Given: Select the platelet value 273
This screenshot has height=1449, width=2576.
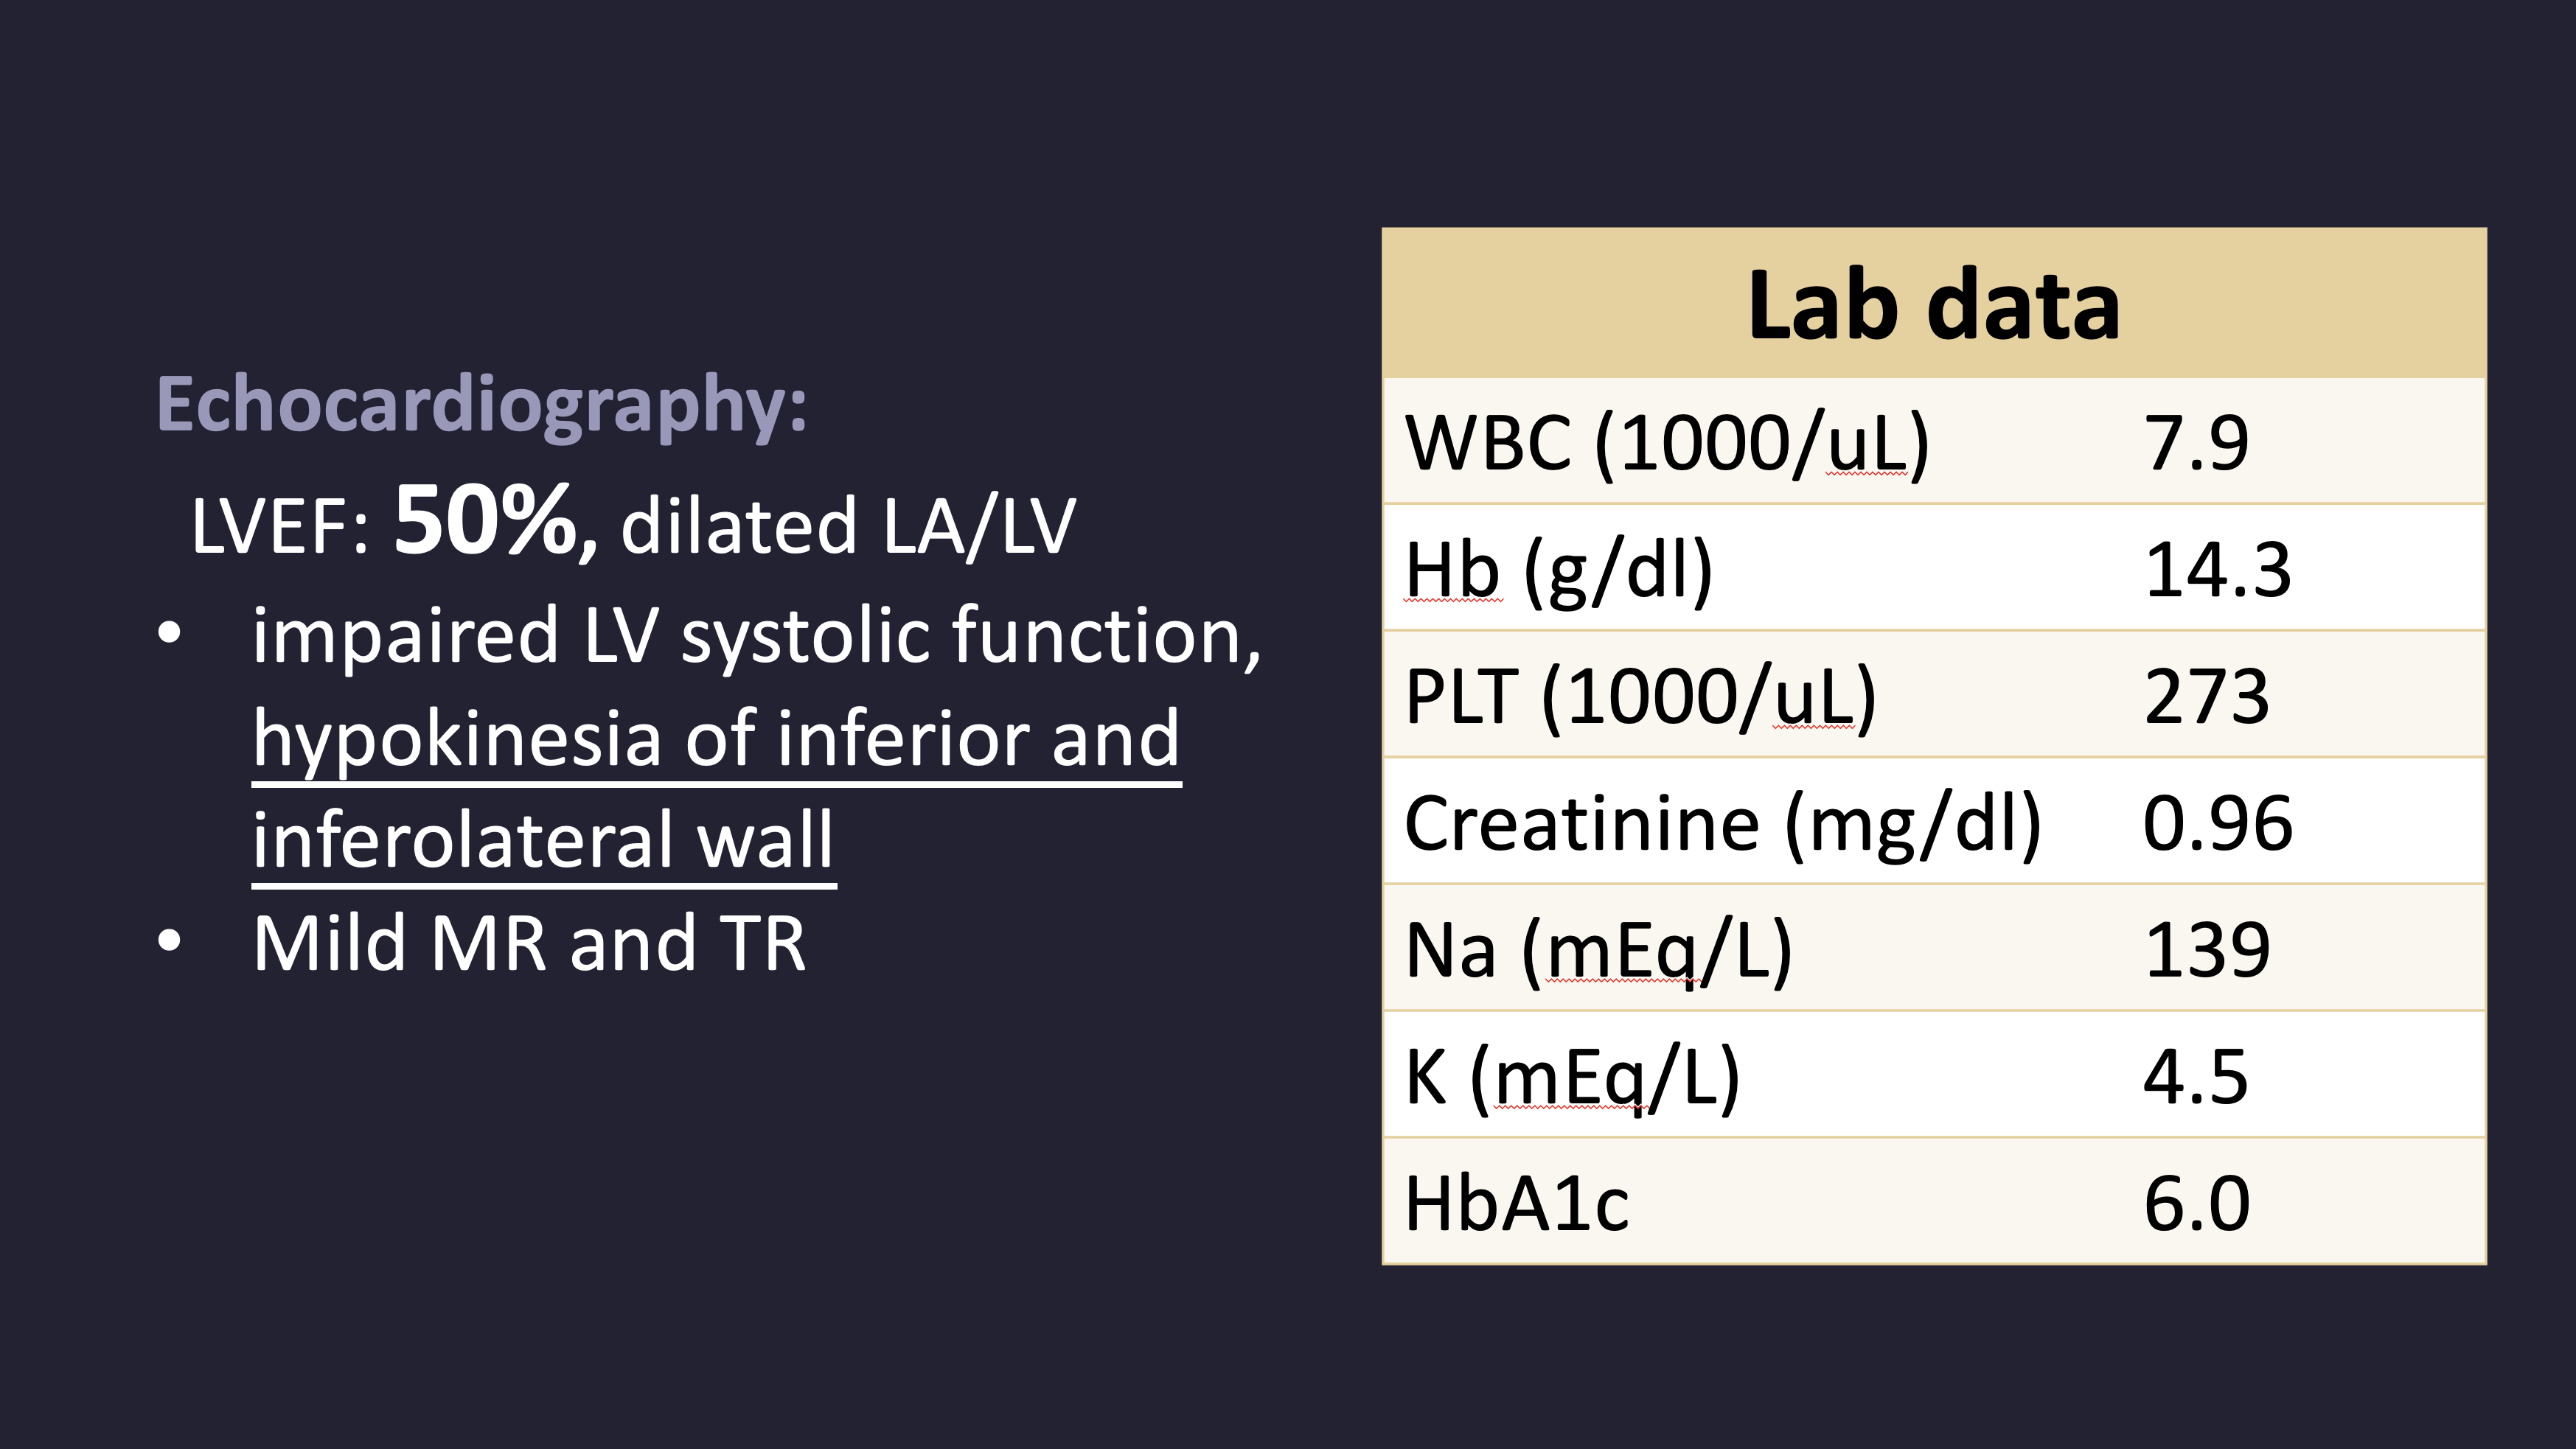Looking at the screenshot, I should 2206,697.
